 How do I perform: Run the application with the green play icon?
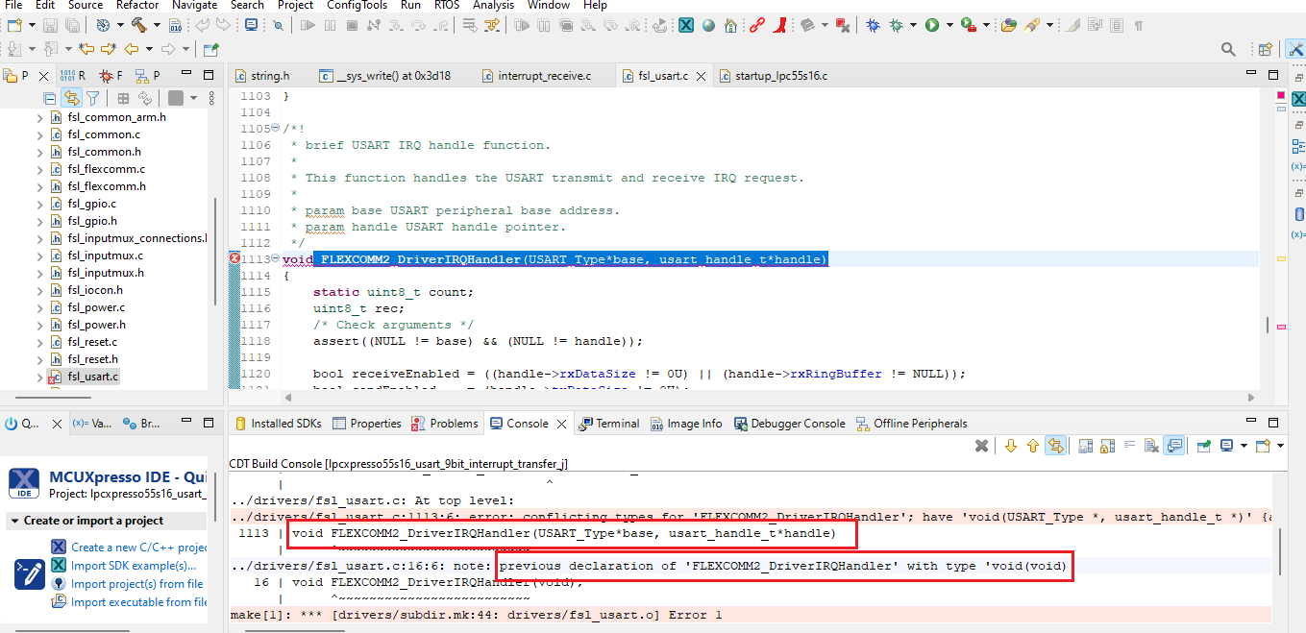(931, 26)
